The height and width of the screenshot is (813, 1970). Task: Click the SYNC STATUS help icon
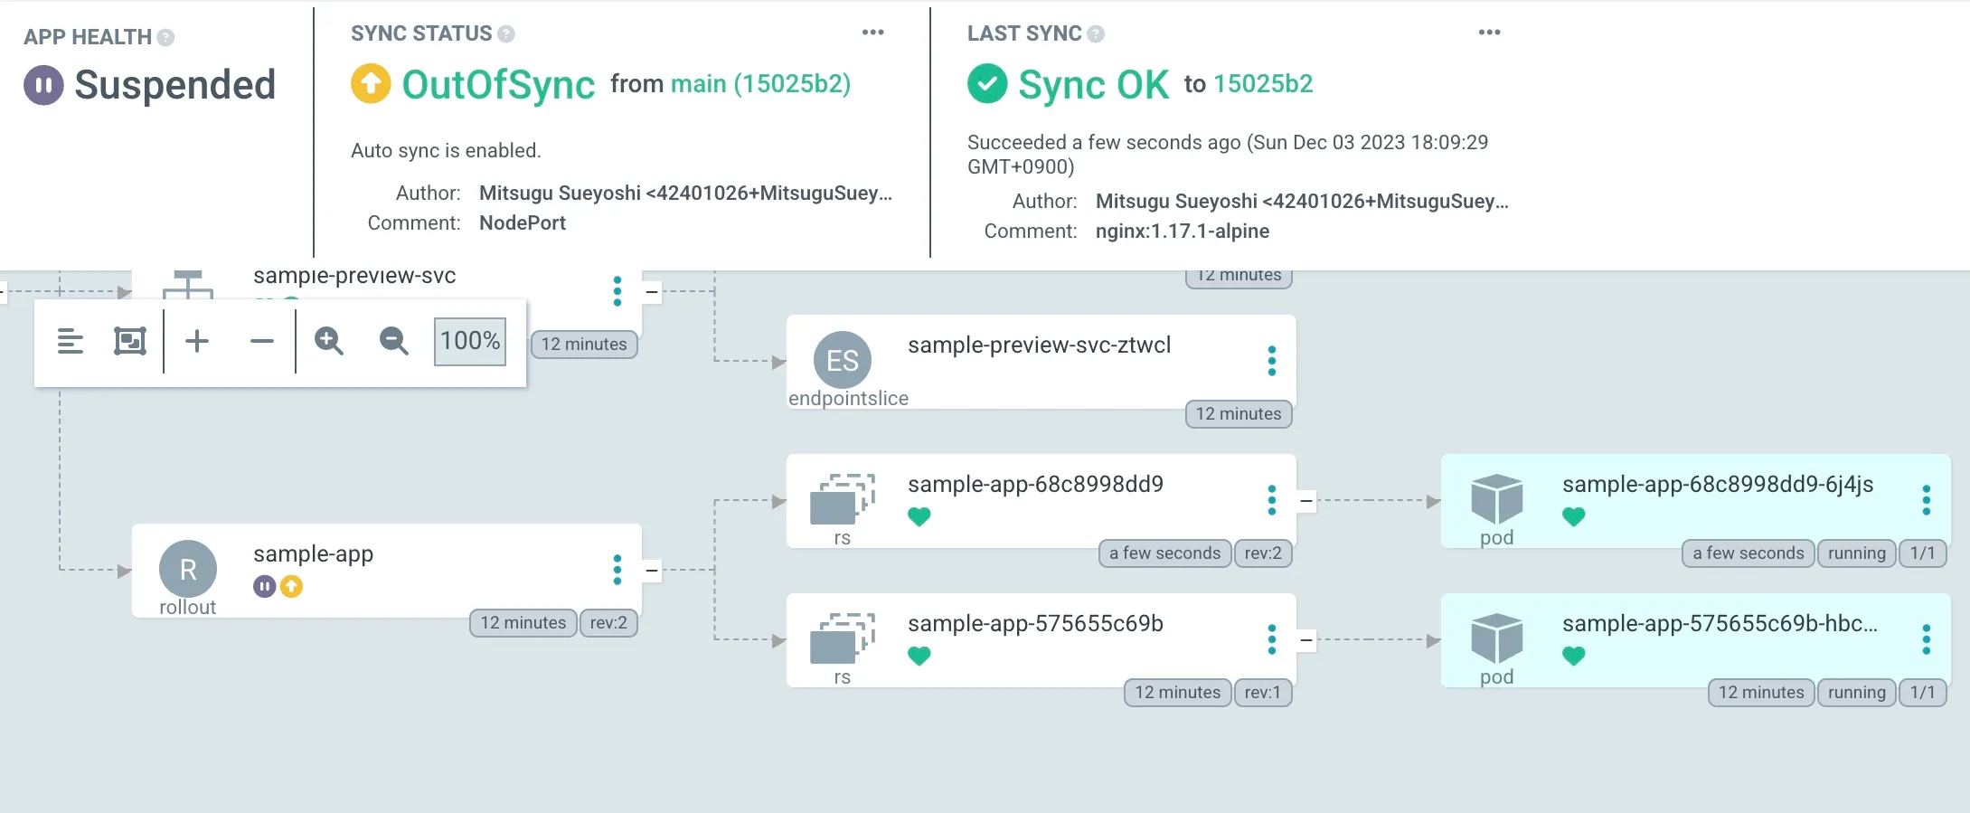point(506,33)
